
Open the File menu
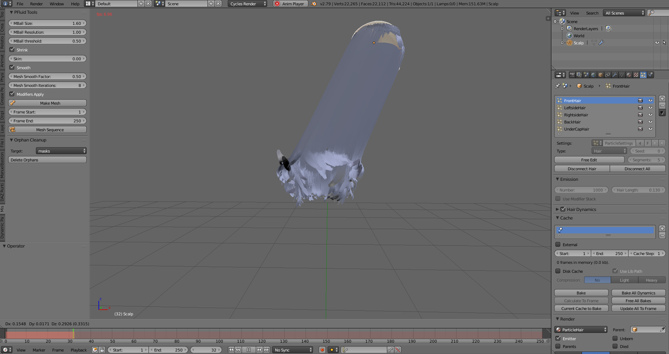20,4
